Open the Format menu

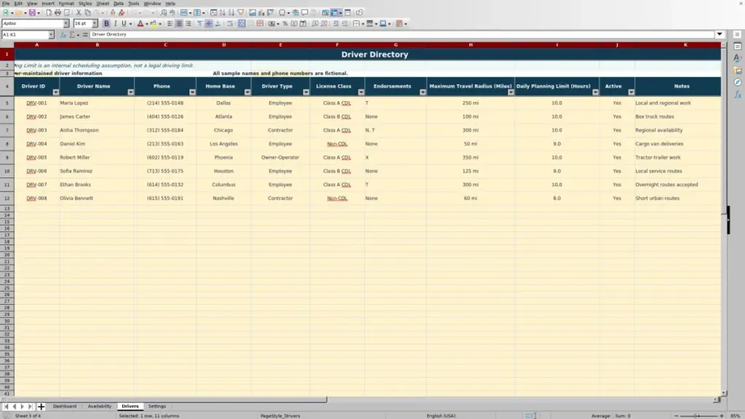pyautogui.click(x=66, y=4)
